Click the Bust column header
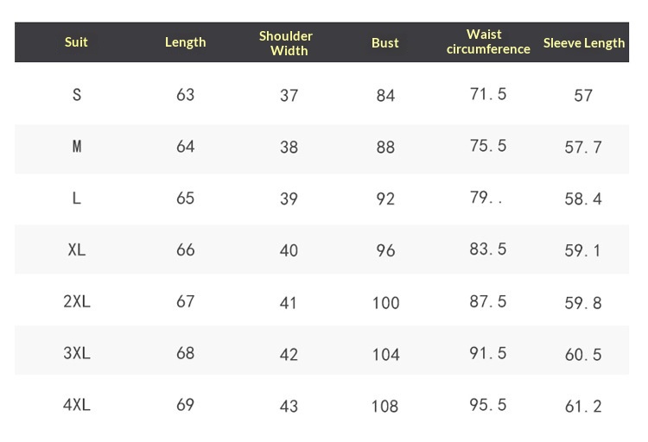 click(385, 42)
